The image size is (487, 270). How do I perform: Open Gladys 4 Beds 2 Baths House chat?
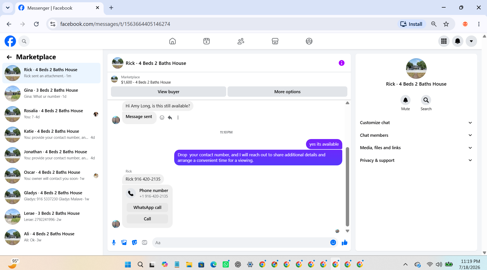(52, 196)
